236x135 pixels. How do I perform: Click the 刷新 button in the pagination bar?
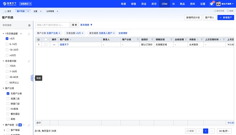point(190,131)
